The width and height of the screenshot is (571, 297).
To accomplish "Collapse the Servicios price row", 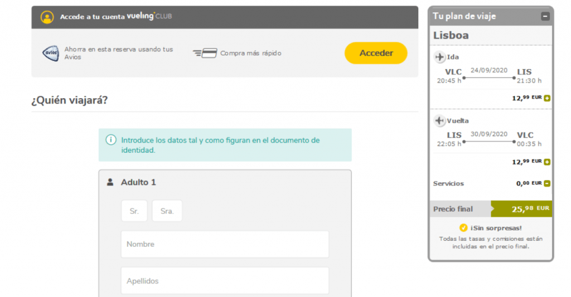I will (547, 183).
